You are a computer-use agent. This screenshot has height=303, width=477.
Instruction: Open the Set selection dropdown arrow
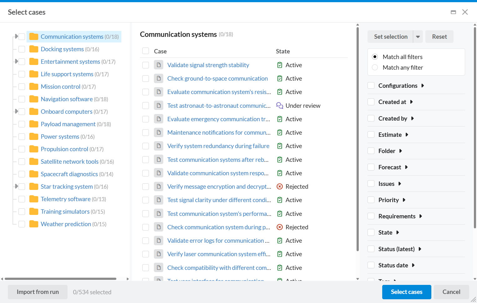(x=418, y=37)
